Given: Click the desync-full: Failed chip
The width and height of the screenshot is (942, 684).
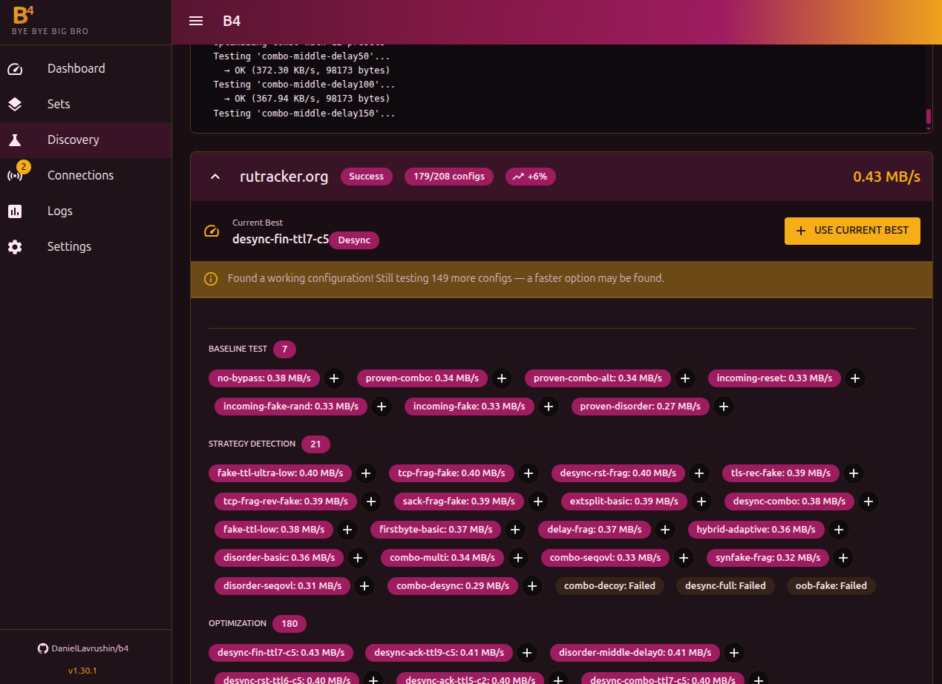Looking at the screenshot, I should coord(725,586).
